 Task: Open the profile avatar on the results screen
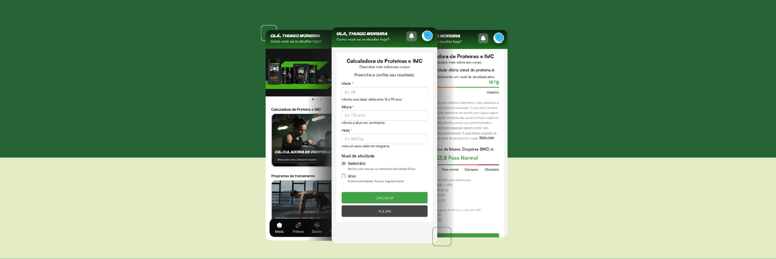(499, 38)
